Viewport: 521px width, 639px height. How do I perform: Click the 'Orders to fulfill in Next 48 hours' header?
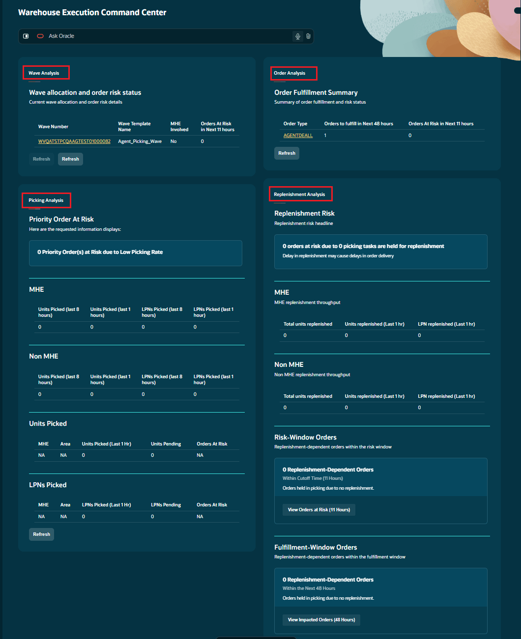coord(359,124)
